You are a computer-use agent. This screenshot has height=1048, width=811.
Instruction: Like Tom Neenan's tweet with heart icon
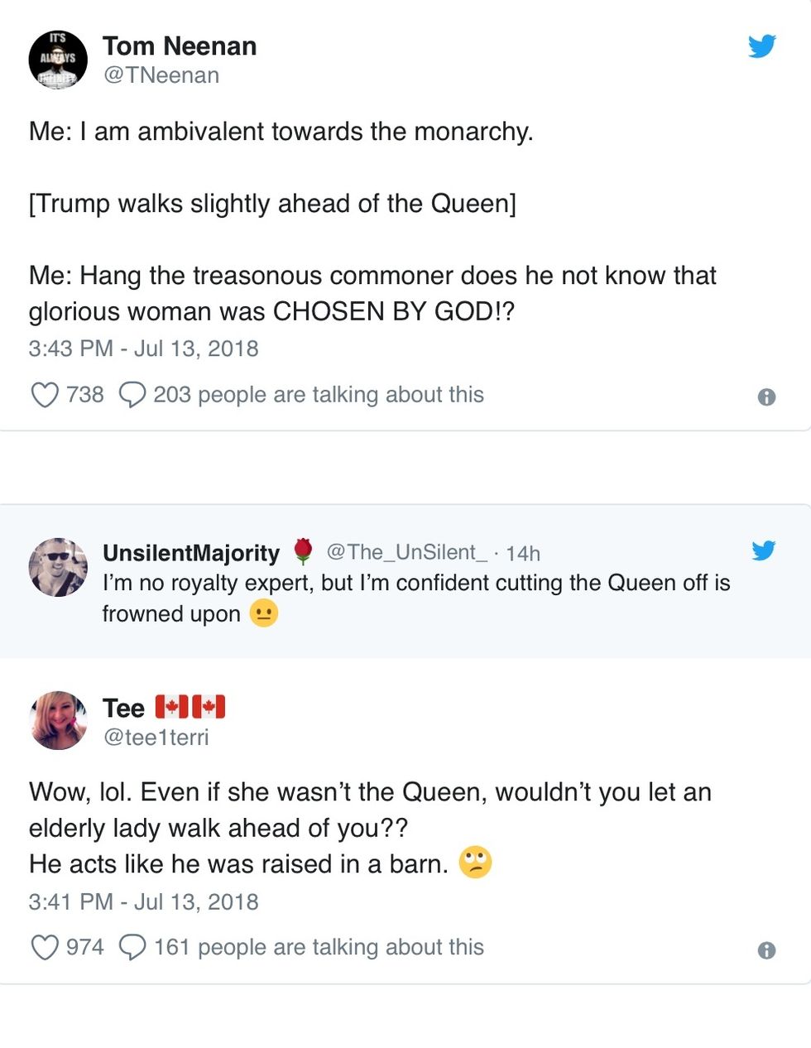[x=45, y=395]
